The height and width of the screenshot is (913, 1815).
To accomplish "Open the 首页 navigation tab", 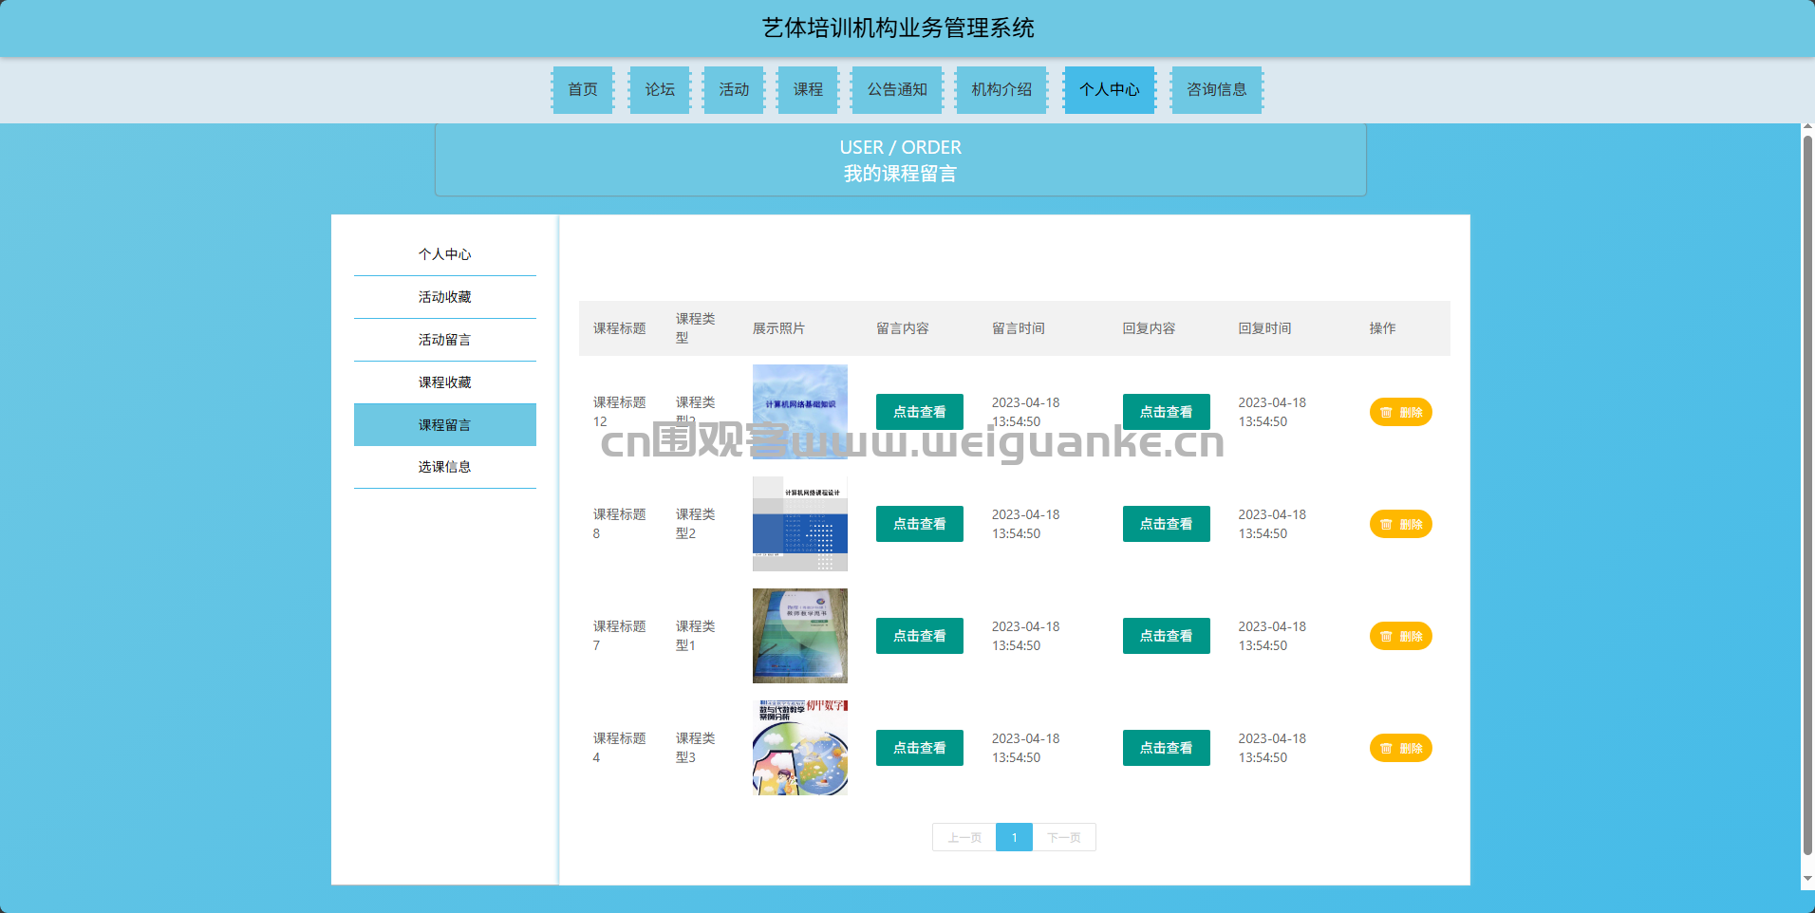I will (583, 89).
